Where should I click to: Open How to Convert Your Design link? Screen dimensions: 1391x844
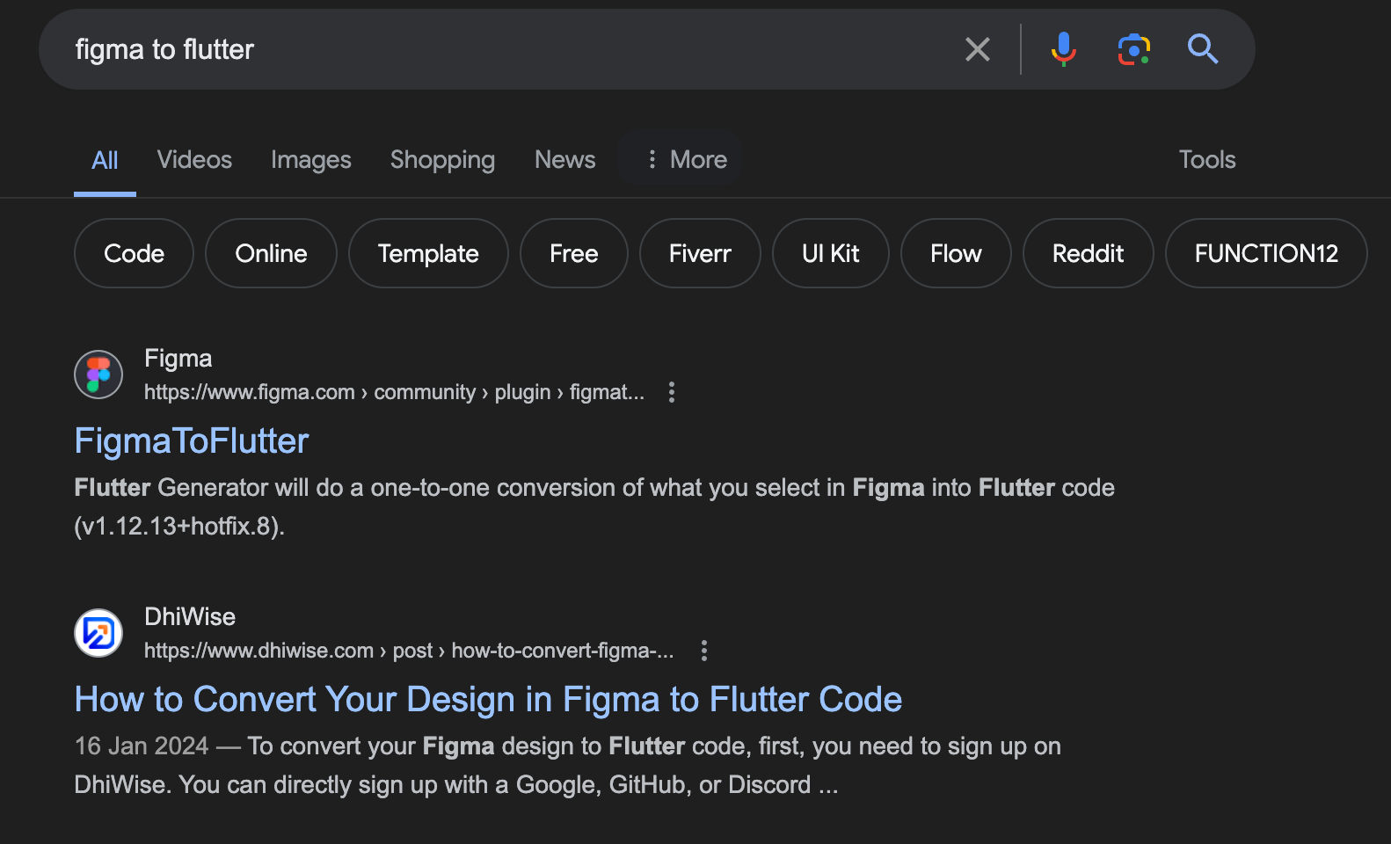click(x=488, y=700)
